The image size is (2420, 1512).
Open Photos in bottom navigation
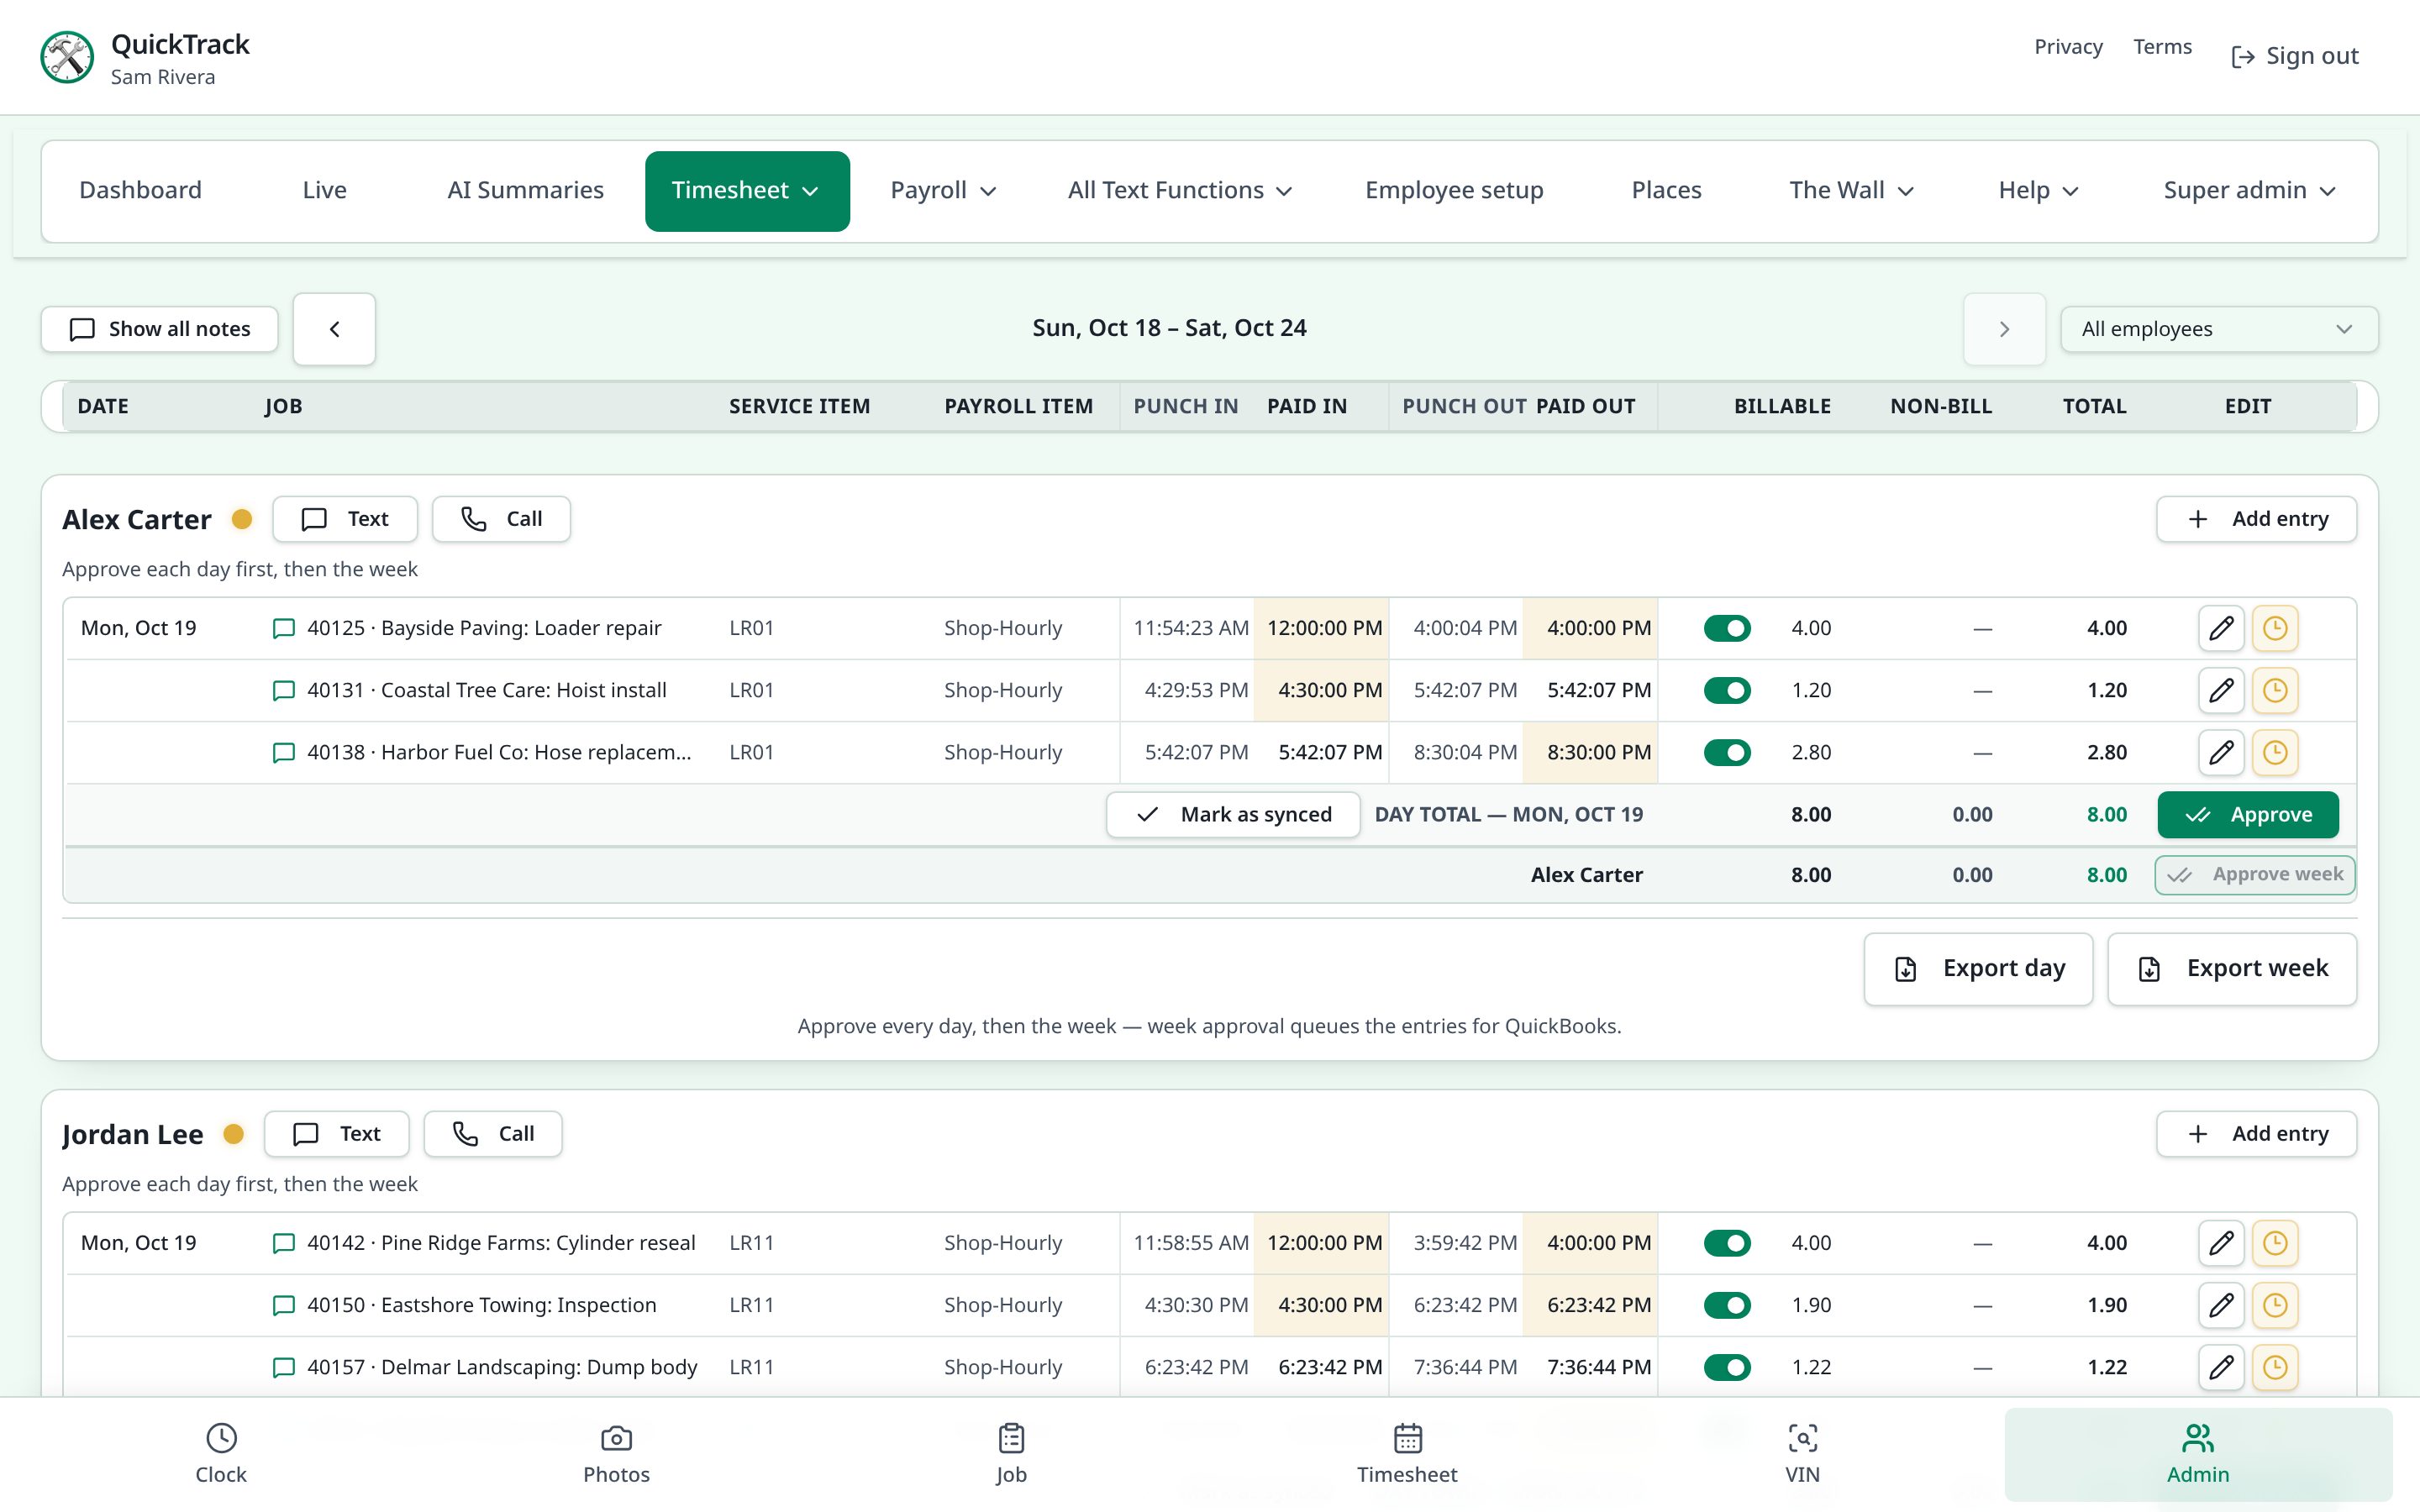(x=616, y=1454)
